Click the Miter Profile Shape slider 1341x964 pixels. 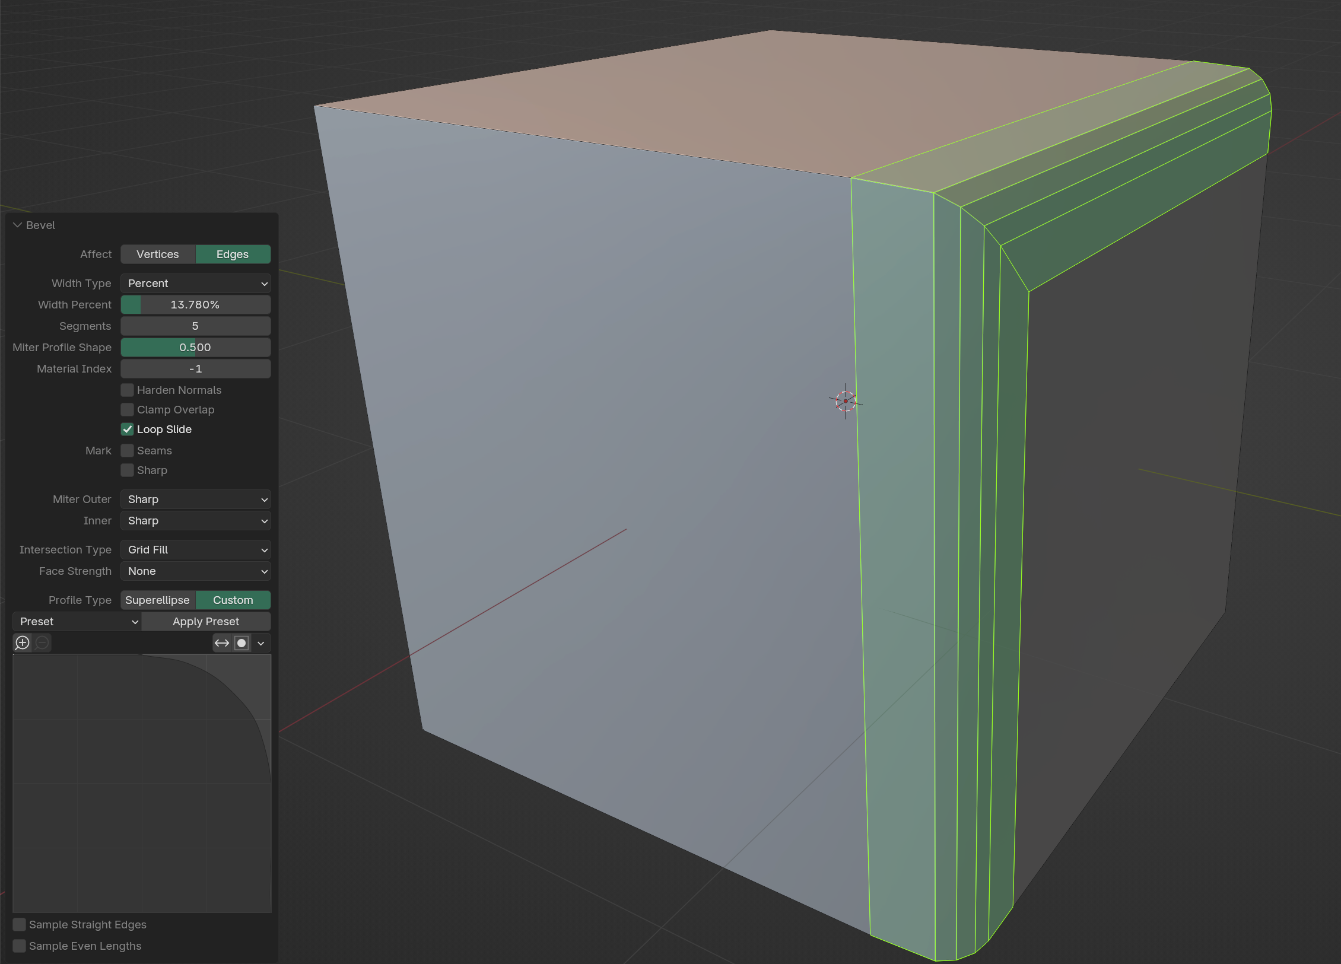[x=195, y=348]
